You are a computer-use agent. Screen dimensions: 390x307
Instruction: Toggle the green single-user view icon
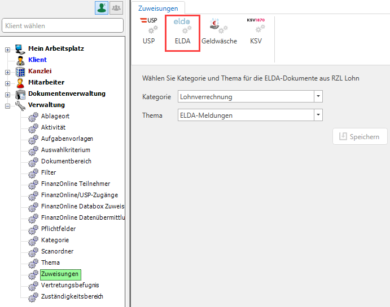102,8
